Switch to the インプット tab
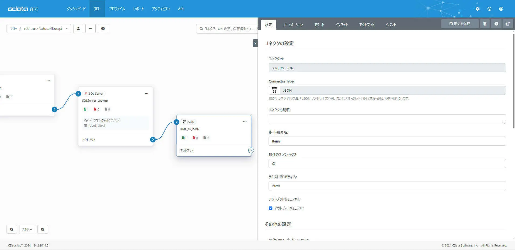 [x=342, y=25]
